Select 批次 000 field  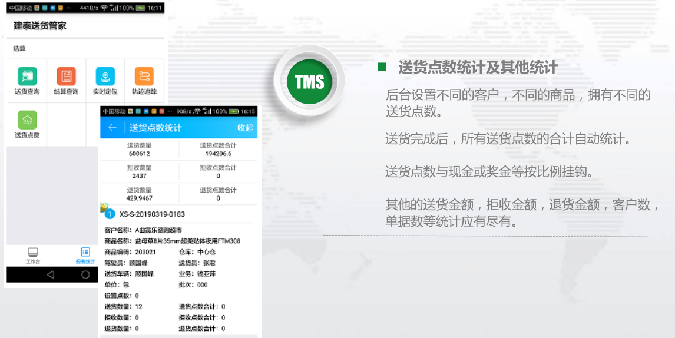coord(193,284)
